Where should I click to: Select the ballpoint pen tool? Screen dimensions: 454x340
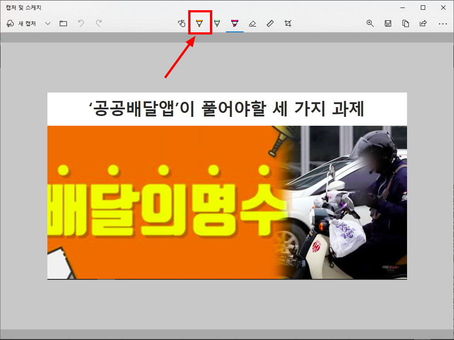click(x=199, y=23)
